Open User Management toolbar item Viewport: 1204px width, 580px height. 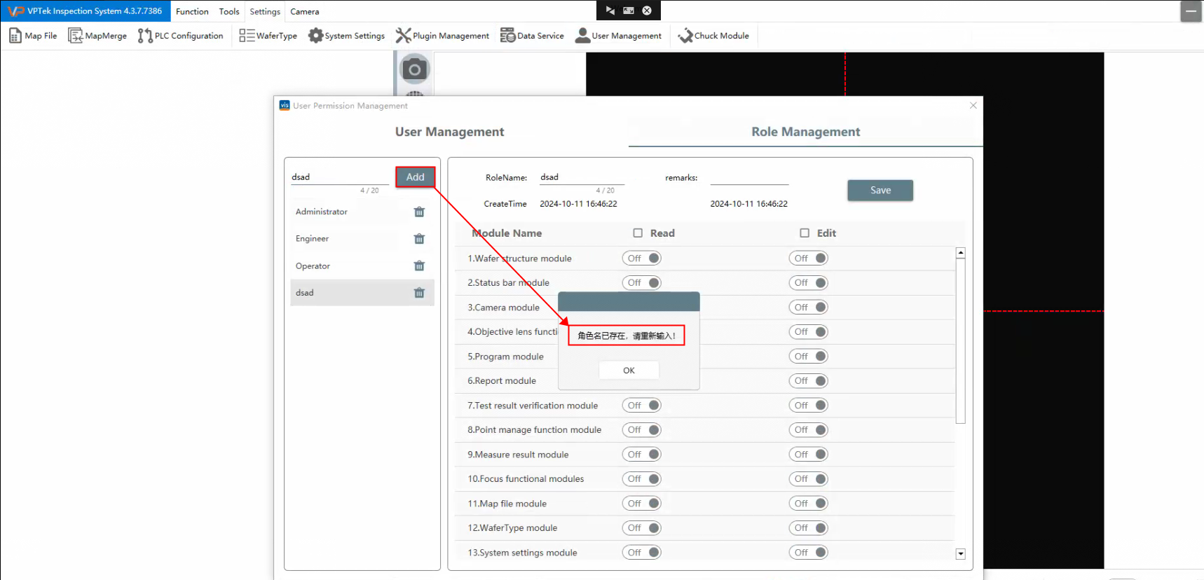[x=618, y=36]
